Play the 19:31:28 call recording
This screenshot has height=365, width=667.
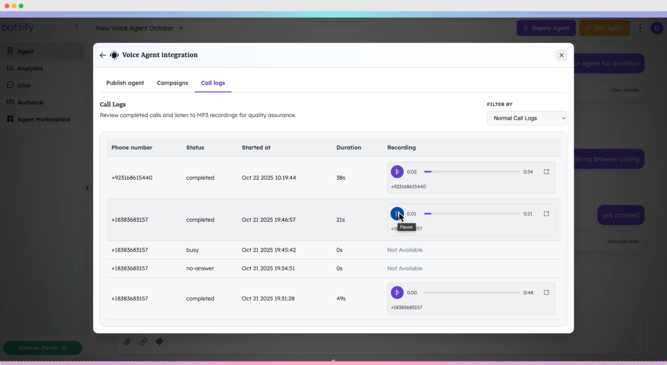pos(397,292)
